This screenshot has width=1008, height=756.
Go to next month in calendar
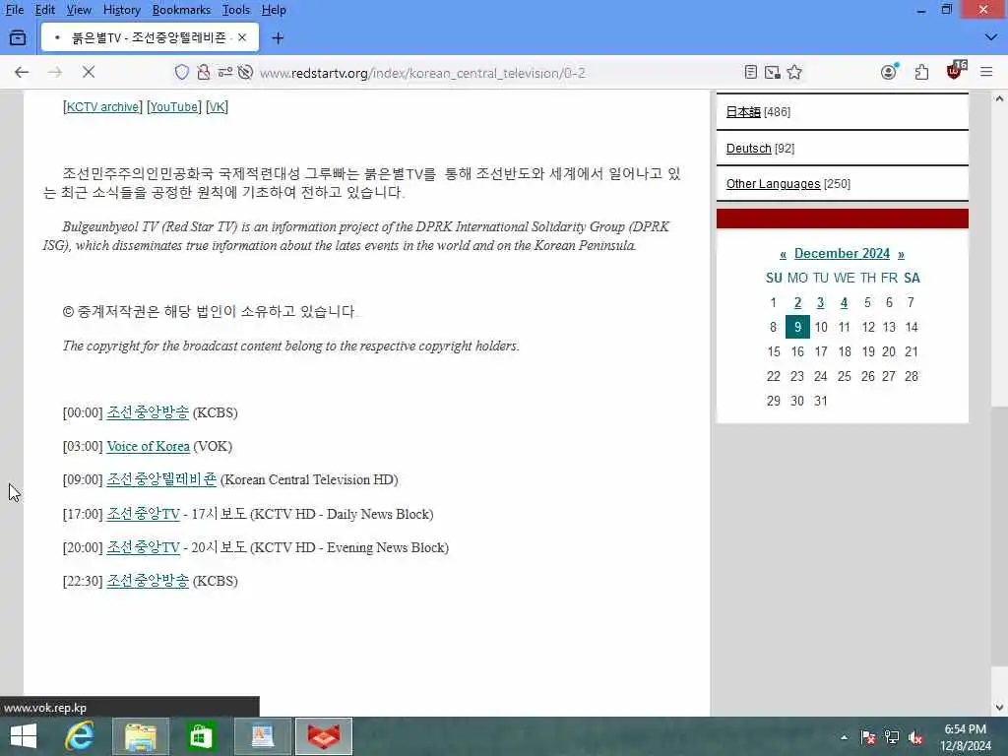(x=901, y=254)
